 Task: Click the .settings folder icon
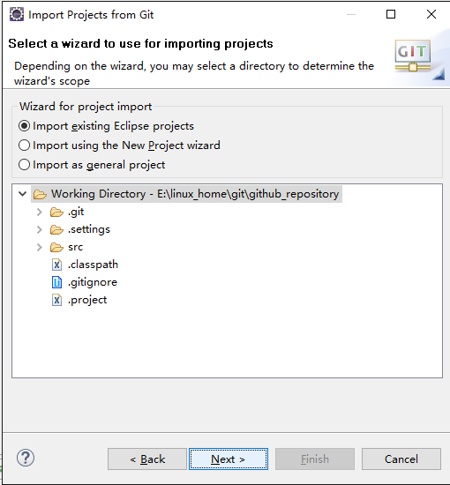pos(56,230)
